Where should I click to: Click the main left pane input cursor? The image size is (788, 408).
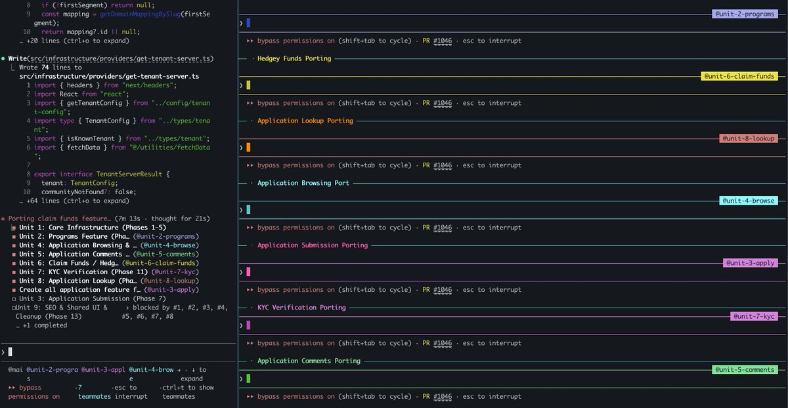[11, 352]
